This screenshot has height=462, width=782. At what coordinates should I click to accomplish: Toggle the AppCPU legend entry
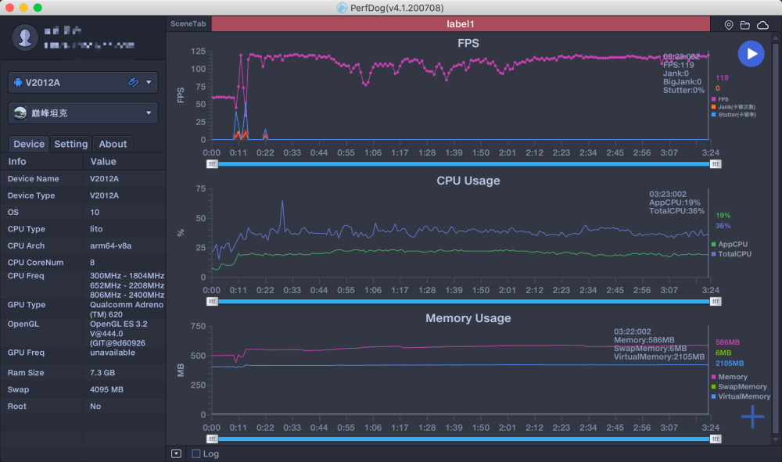click(x=729, y=244)
